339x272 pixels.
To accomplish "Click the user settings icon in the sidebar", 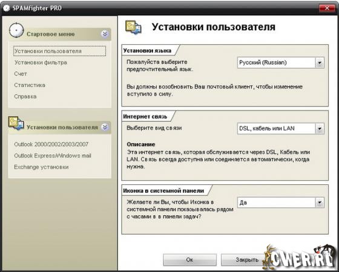I will (x=16, y=123).
